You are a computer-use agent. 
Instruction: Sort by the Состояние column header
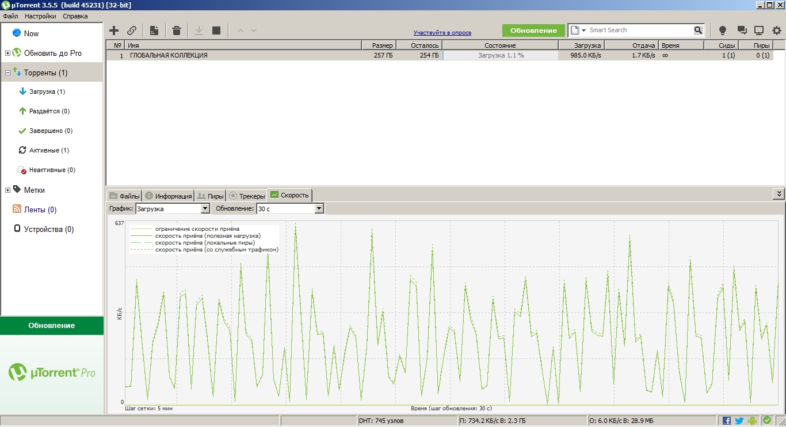(x=500, y=45)
